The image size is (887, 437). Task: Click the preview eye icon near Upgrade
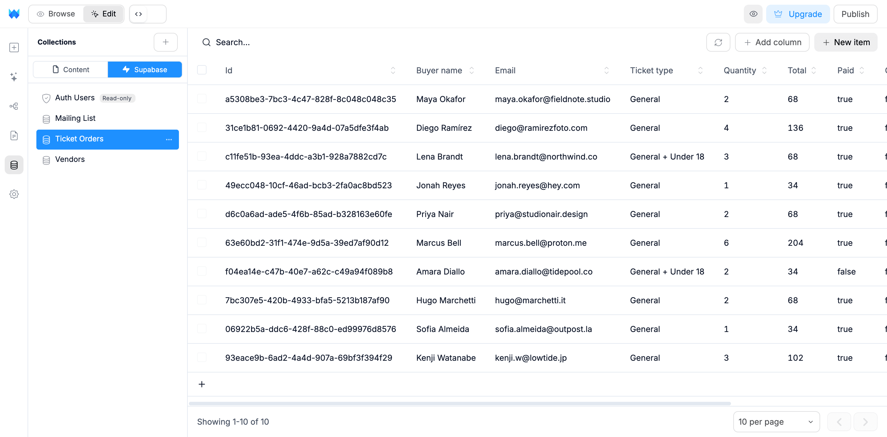pyautogui.click(x=753, y=14)
